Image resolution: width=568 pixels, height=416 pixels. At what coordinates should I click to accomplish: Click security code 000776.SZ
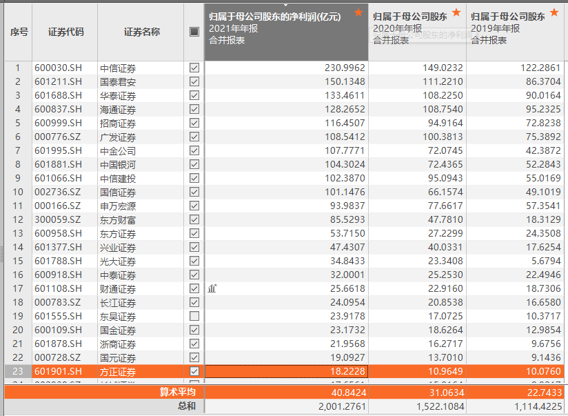click(x=58, y=137)
